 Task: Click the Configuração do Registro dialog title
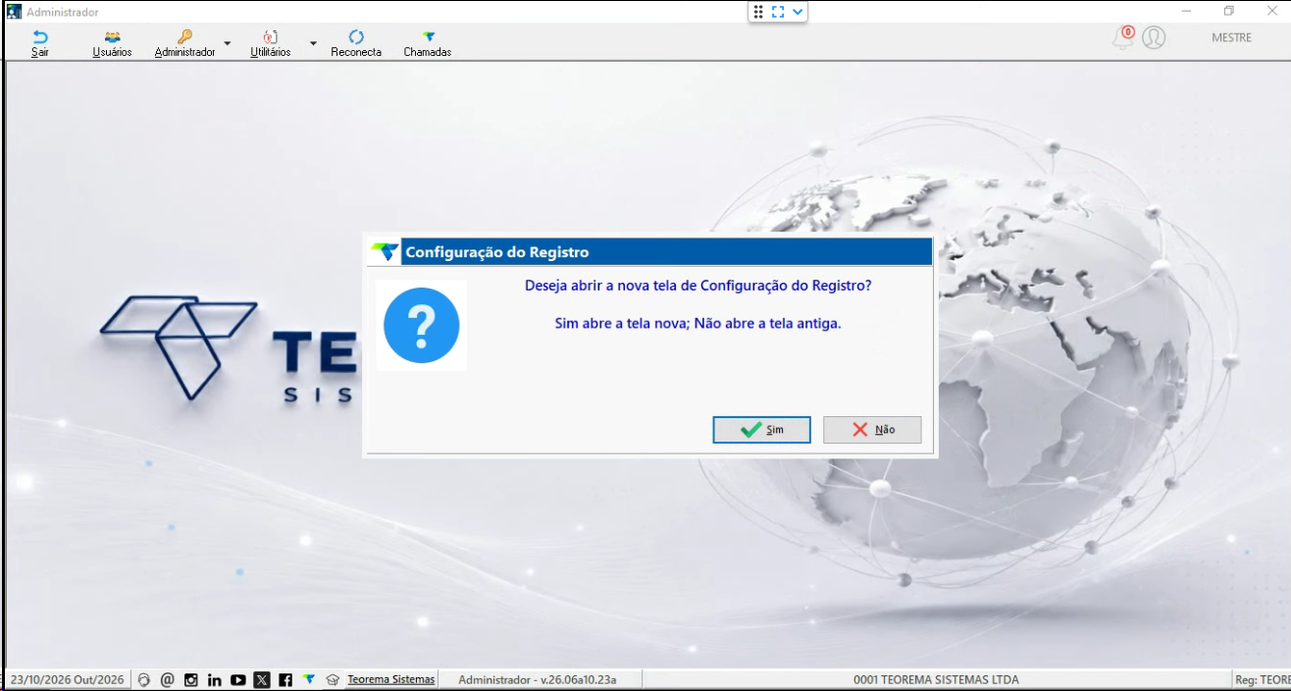point(497,252)
